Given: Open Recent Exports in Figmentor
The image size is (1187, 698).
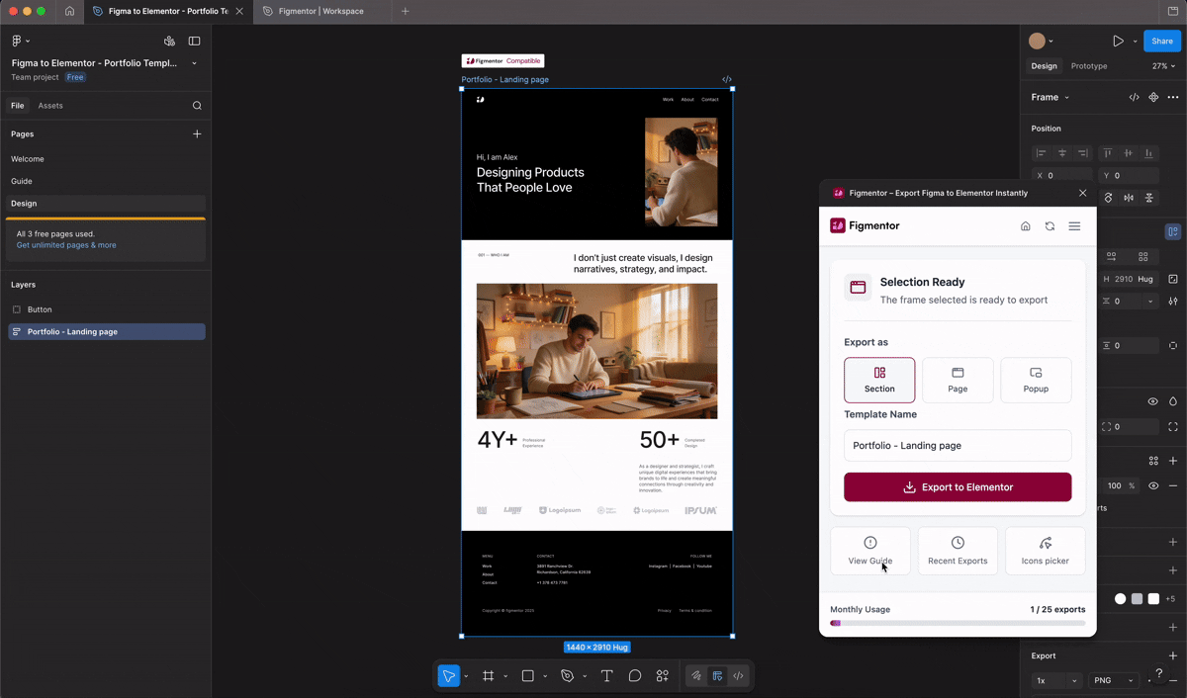Looking at the screenshot, I should [958, 550].
